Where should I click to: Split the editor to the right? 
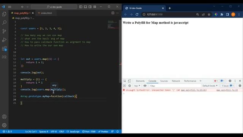click(x=113, y=13)
